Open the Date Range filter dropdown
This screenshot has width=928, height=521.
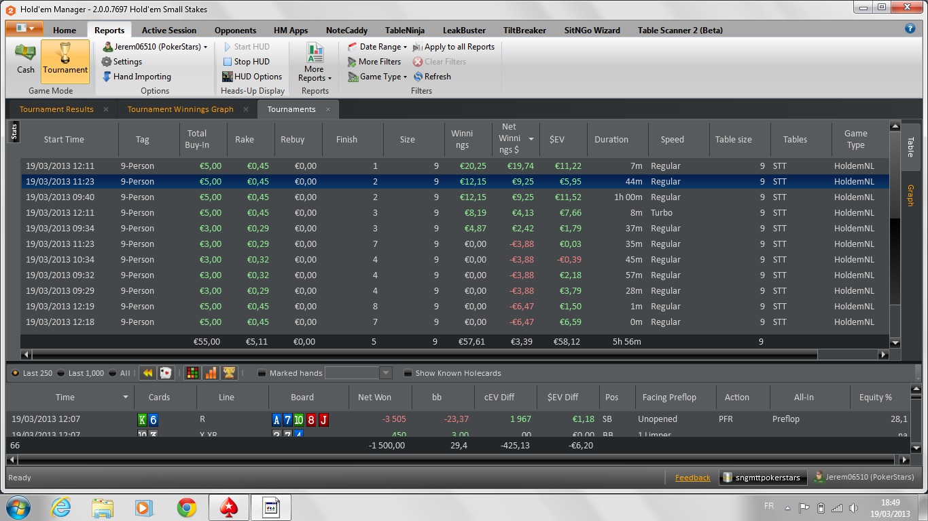[378, 47]
